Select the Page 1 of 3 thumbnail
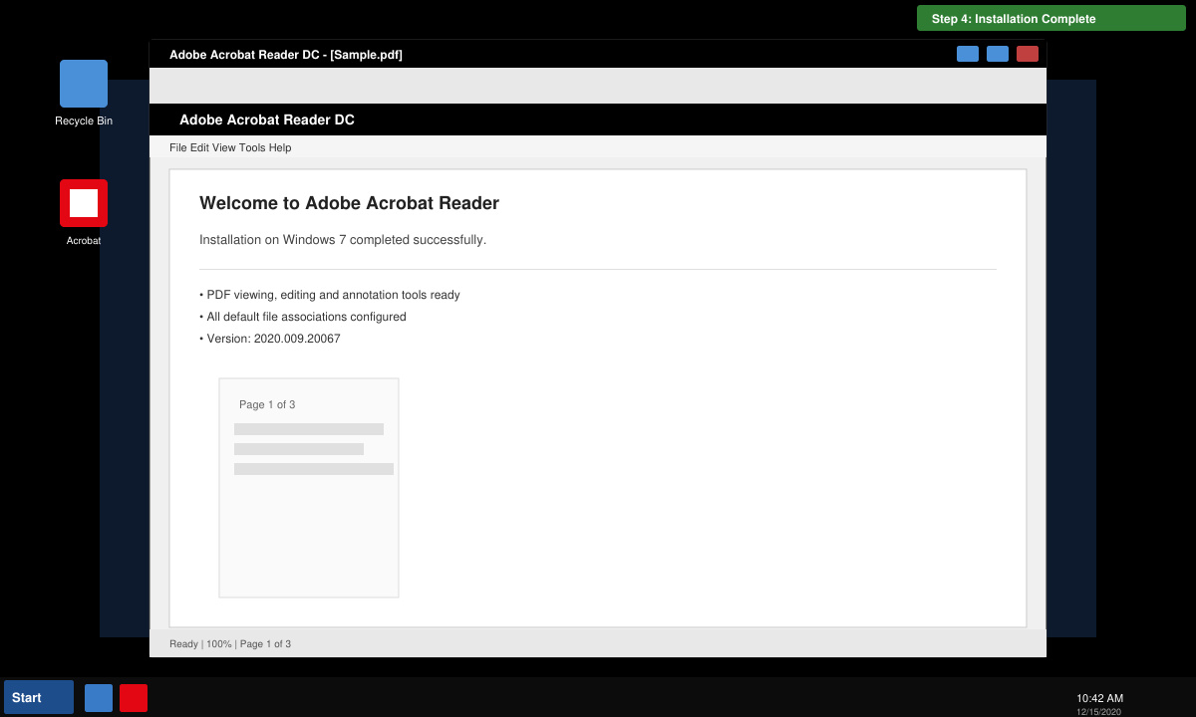 pyautogui.click(x=309, y=488)
